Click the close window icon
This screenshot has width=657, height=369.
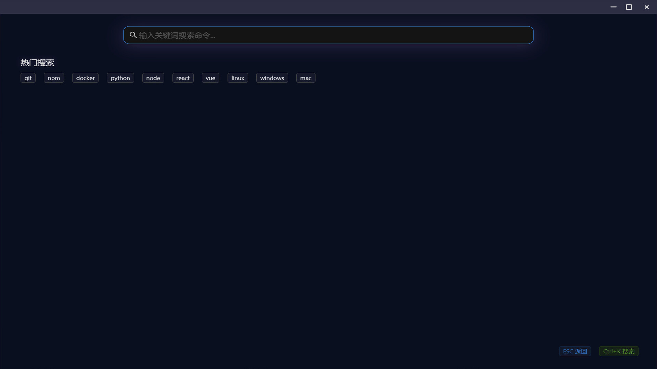point(647,7)
